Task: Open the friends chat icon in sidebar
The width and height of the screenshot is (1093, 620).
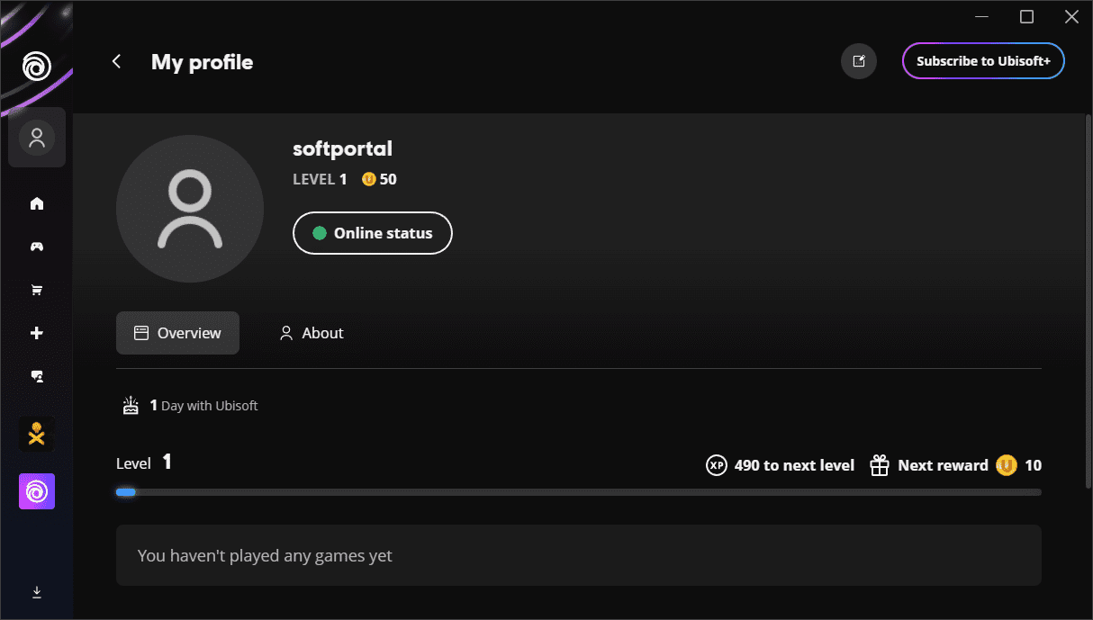Action: [x=37, y=376]
